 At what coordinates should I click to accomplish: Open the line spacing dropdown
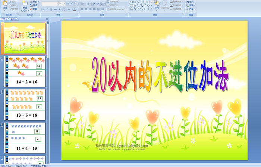click(103, 3)
